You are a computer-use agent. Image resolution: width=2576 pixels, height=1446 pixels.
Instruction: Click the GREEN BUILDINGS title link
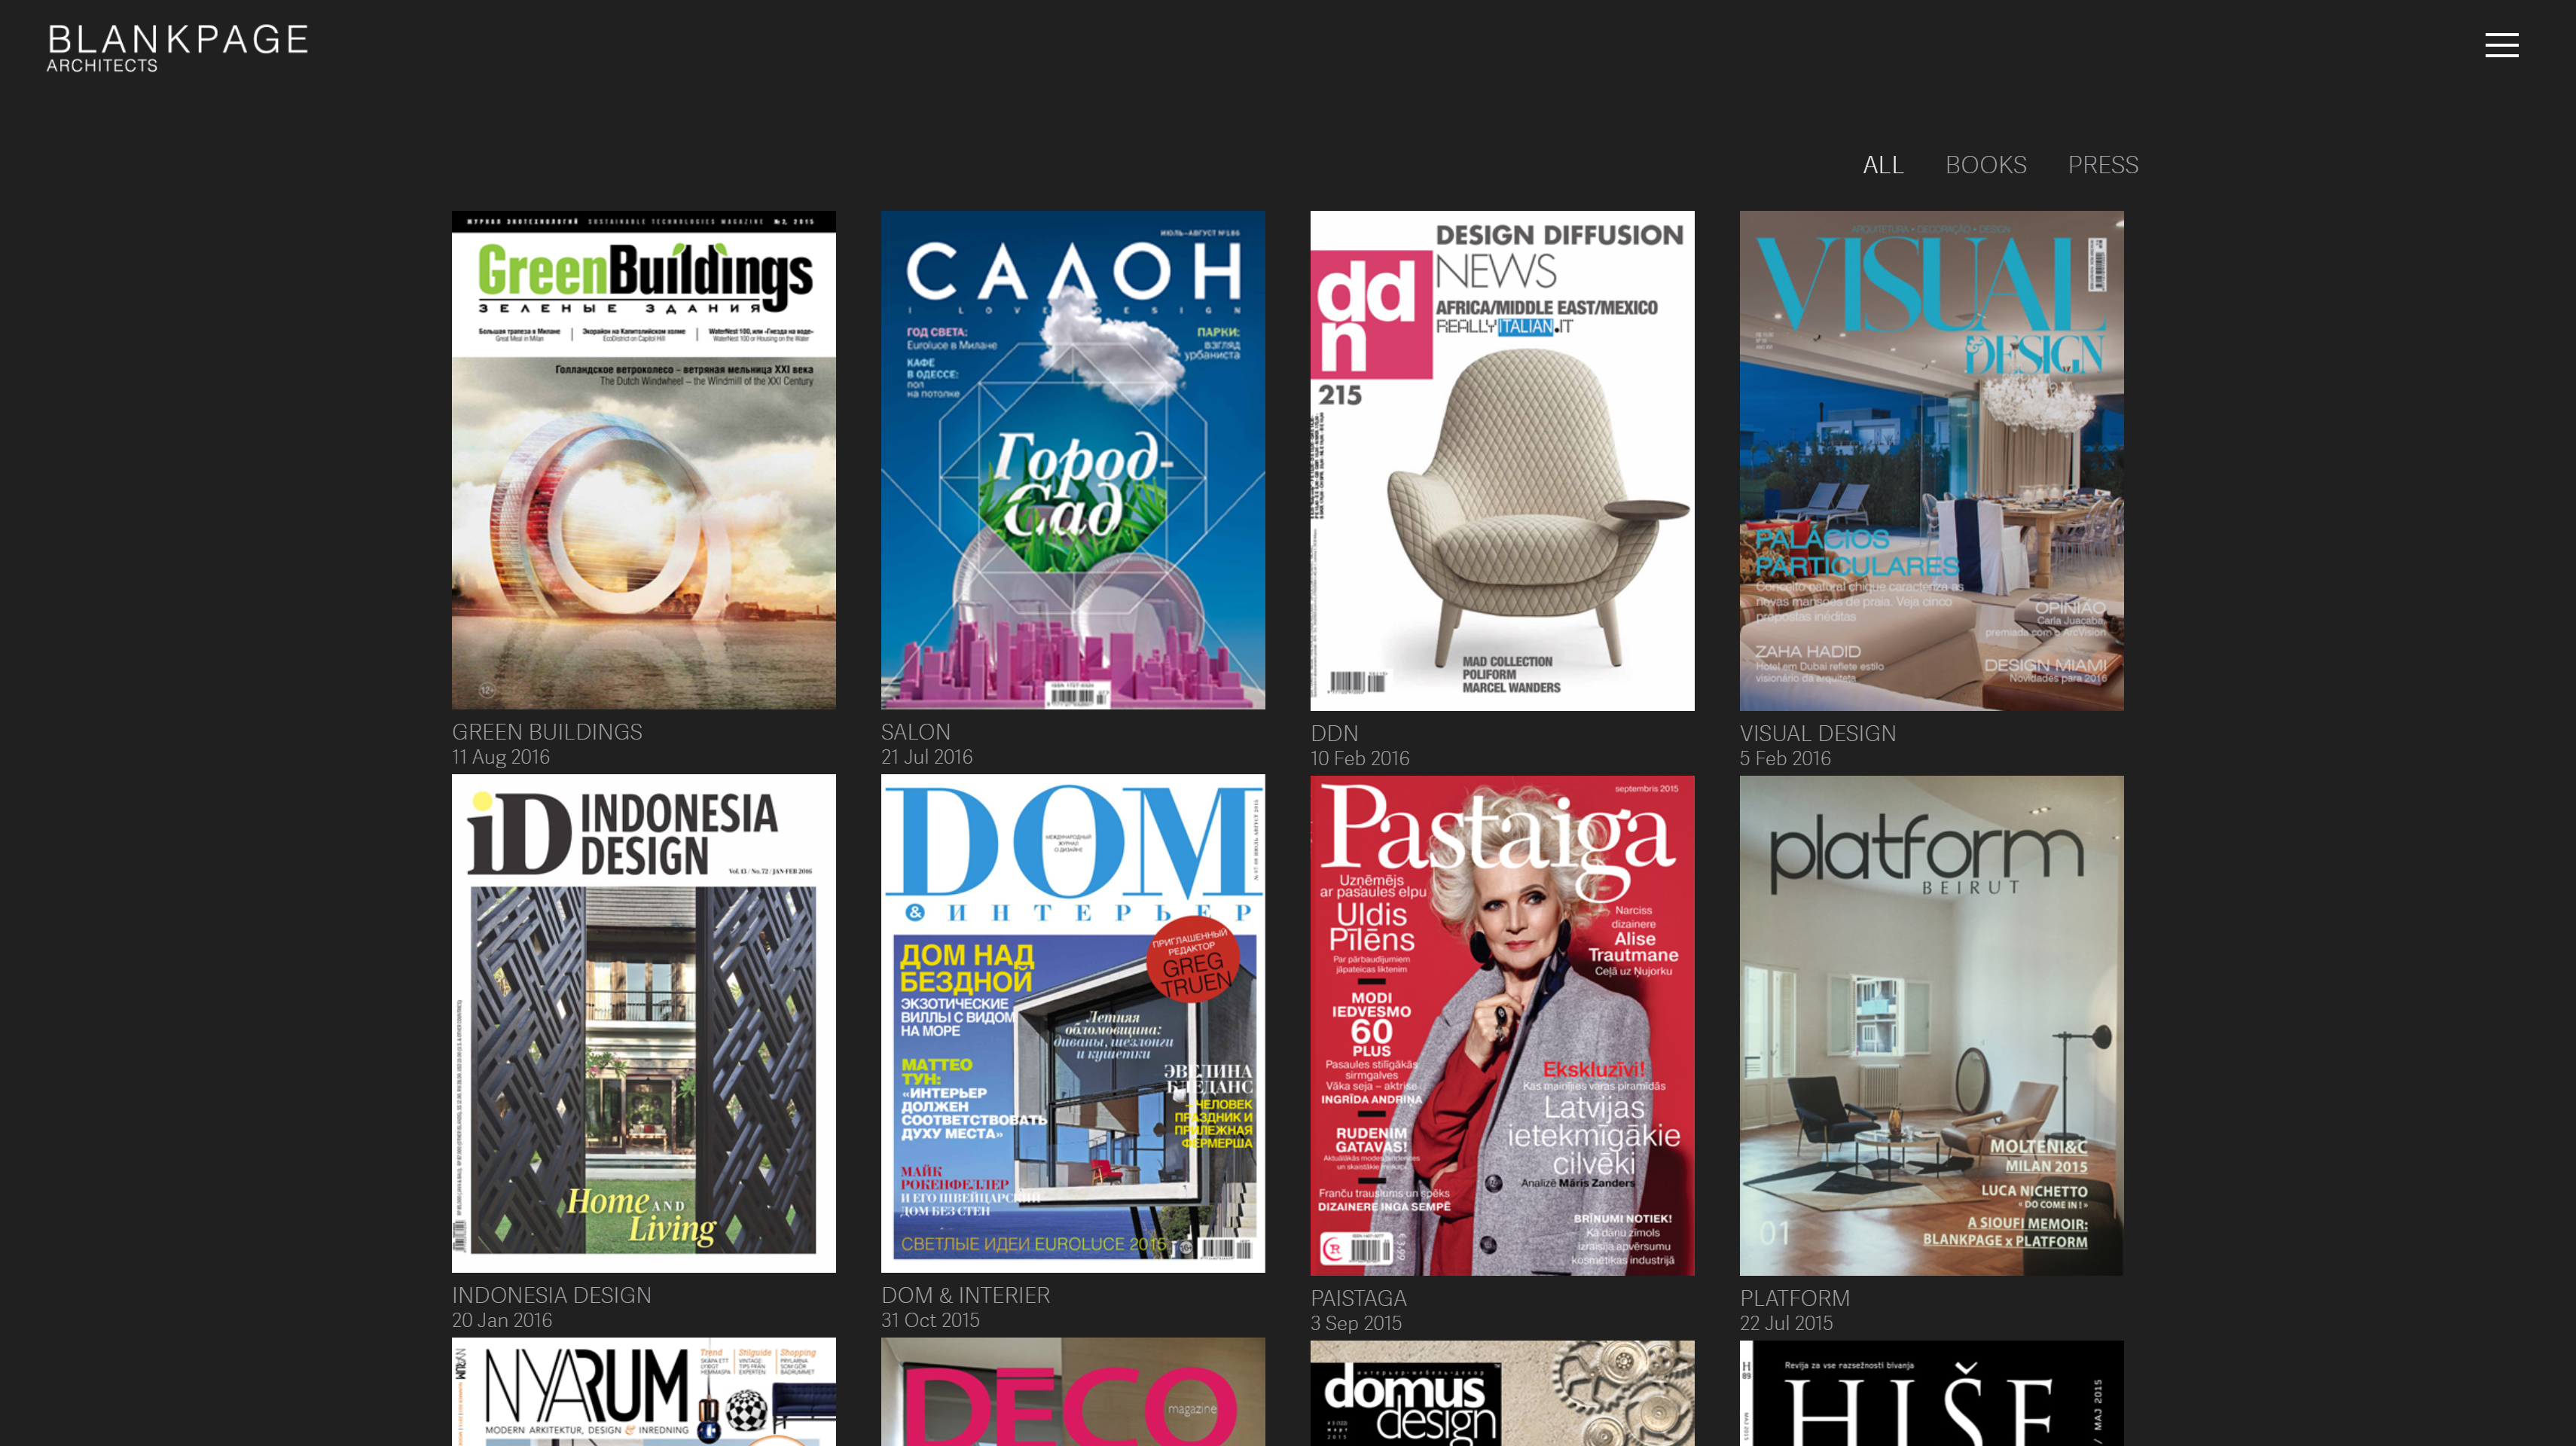click(547, 732)
